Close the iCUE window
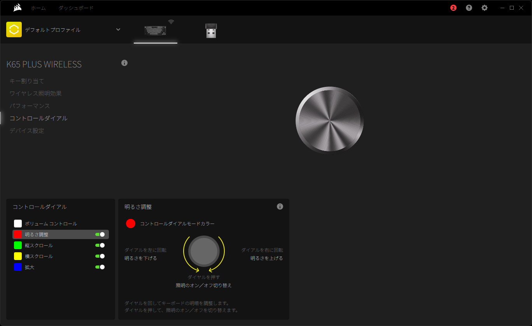 [x=521, y=8]
